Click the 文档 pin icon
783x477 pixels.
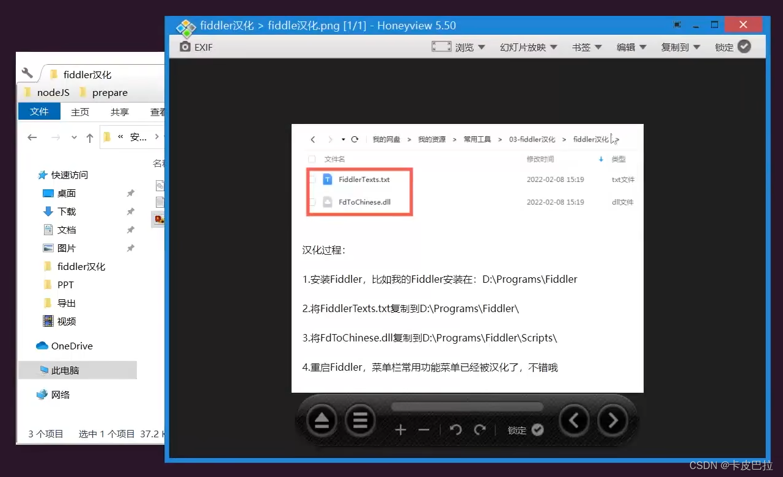[130, 230]
